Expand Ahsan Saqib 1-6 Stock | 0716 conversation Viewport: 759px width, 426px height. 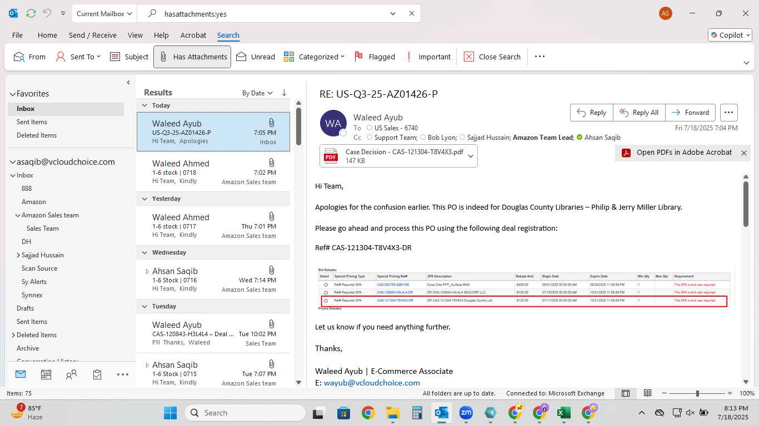[x=147, y=271]
